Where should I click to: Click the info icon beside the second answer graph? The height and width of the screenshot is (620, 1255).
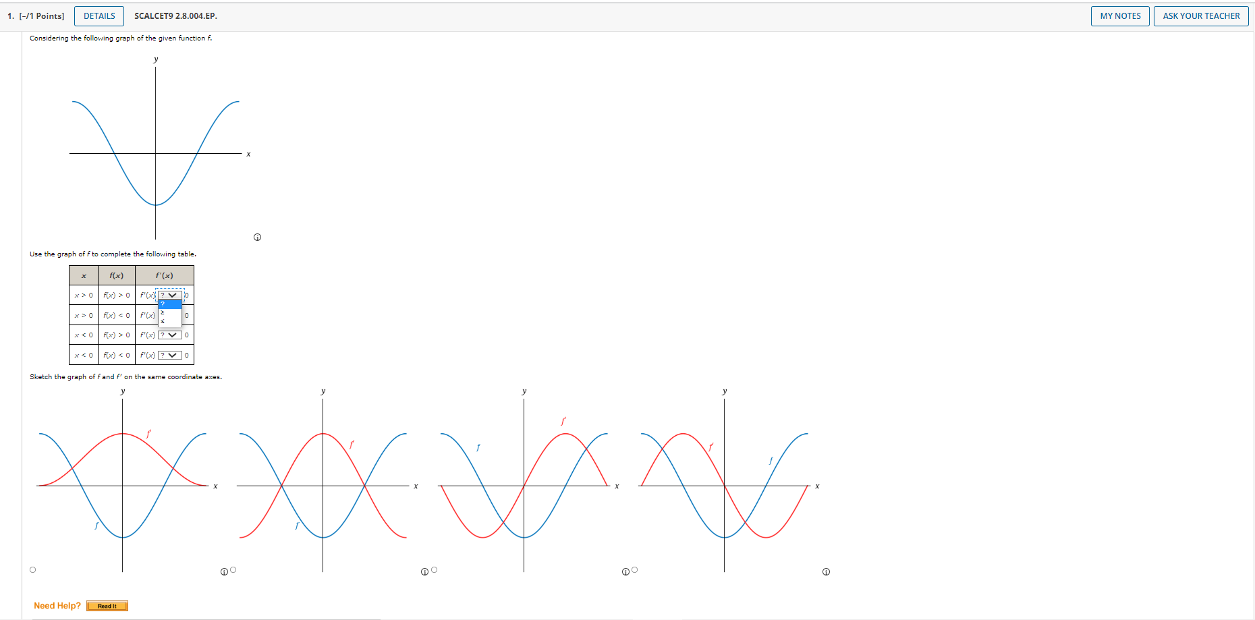(424, 571)
